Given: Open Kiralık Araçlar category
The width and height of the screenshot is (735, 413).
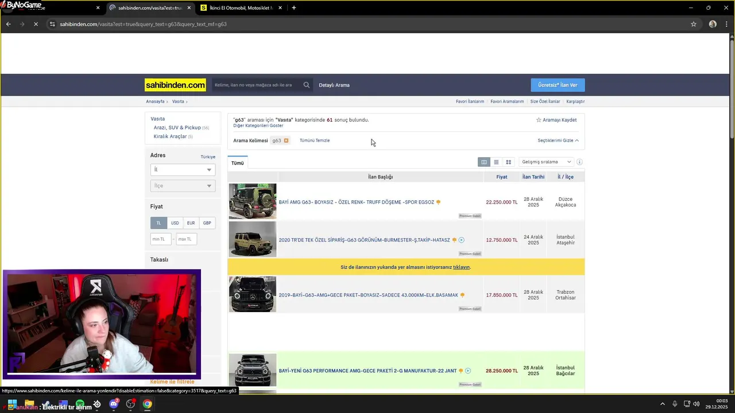Looking at the screenshot, I should tap(170, 137).
